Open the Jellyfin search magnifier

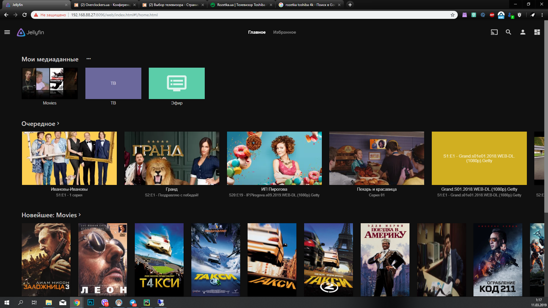pos(508,32)
